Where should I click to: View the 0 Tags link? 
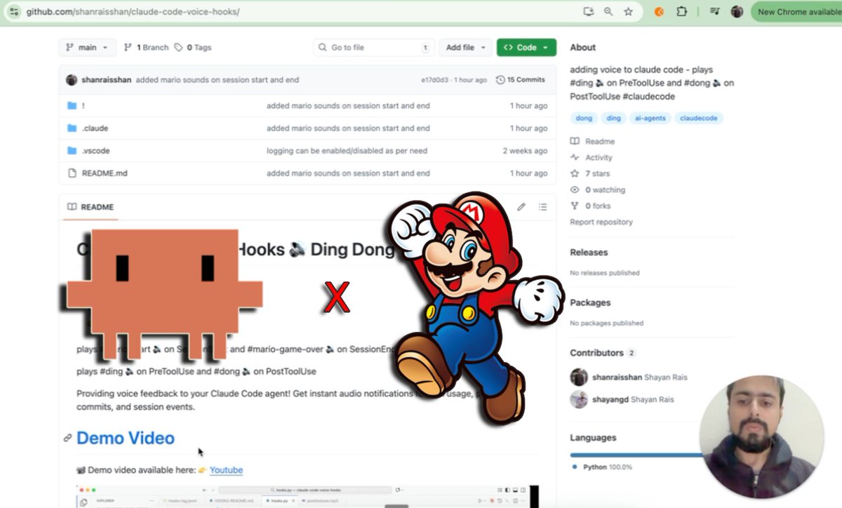click(193, 47)
